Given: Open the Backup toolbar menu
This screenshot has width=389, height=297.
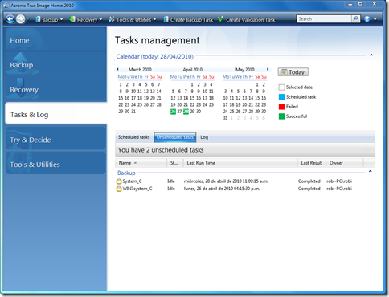Looking at the screenshot, I should pos(49,19).
